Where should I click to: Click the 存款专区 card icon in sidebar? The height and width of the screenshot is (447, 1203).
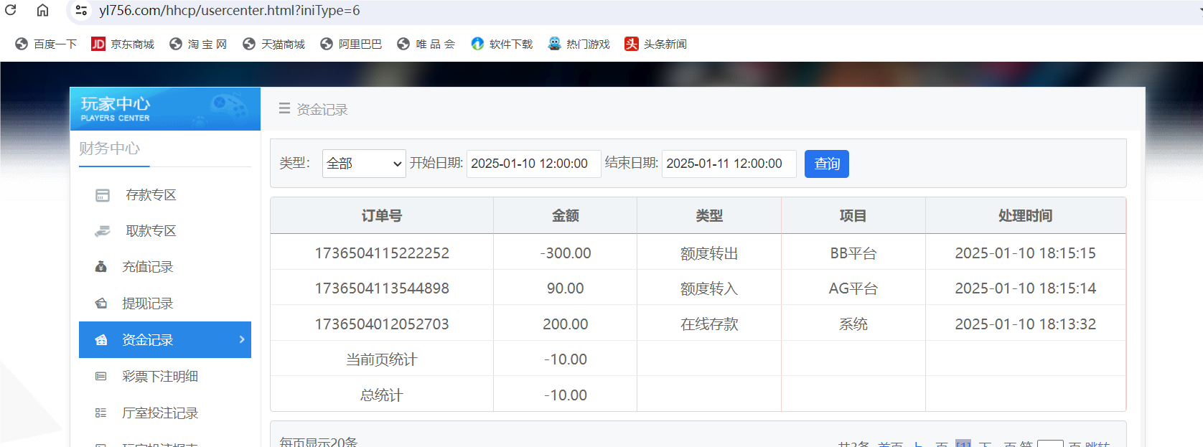point(103,195)
